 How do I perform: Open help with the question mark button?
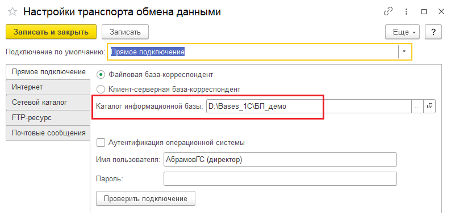433,32
